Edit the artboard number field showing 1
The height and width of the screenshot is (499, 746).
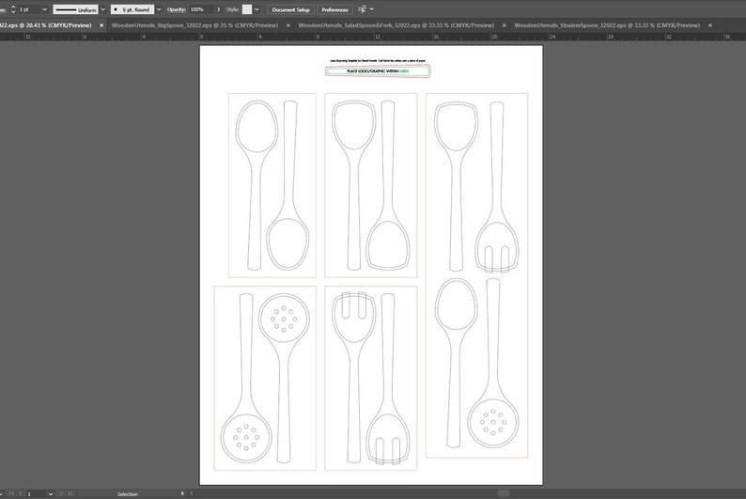click(36, 494)
